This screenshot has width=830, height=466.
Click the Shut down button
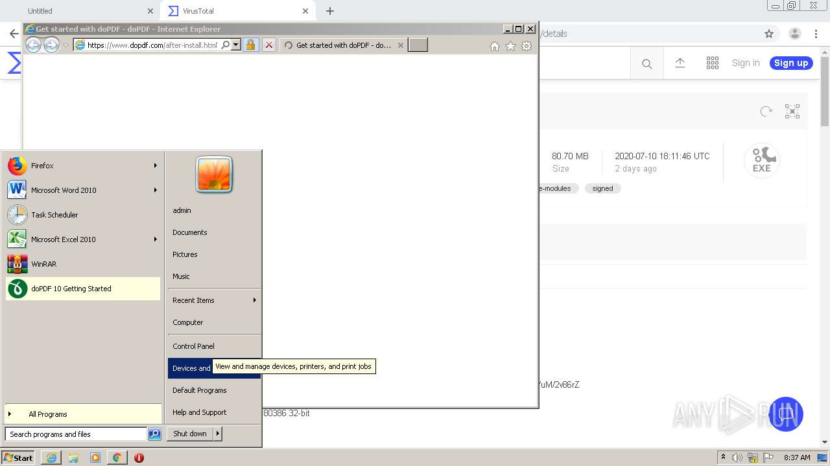click(190, 434)
